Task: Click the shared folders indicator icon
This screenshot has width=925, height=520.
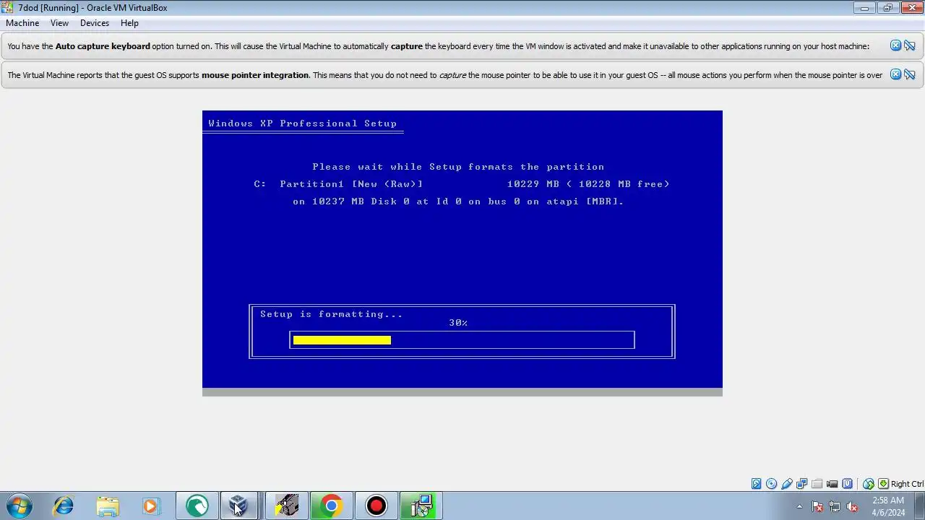Action: point(817,484)
